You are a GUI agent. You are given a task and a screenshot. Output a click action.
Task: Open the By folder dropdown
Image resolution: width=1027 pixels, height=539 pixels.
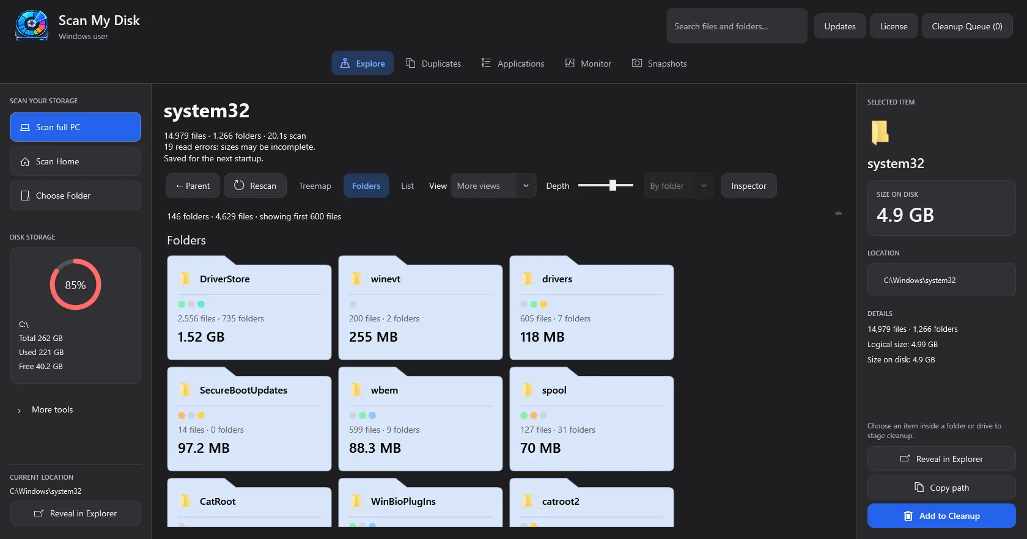point(679,186)
